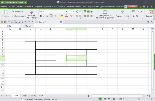Click the Копировать button
This screenshot has width=155, height=101.
[19, 16]
